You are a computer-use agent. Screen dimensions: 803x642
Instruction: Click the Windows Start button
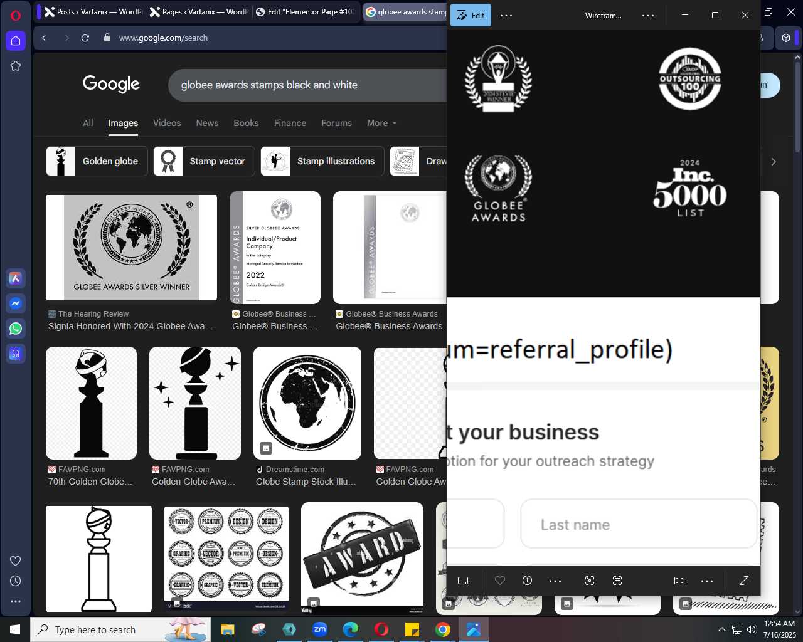(x=15, y=629)
